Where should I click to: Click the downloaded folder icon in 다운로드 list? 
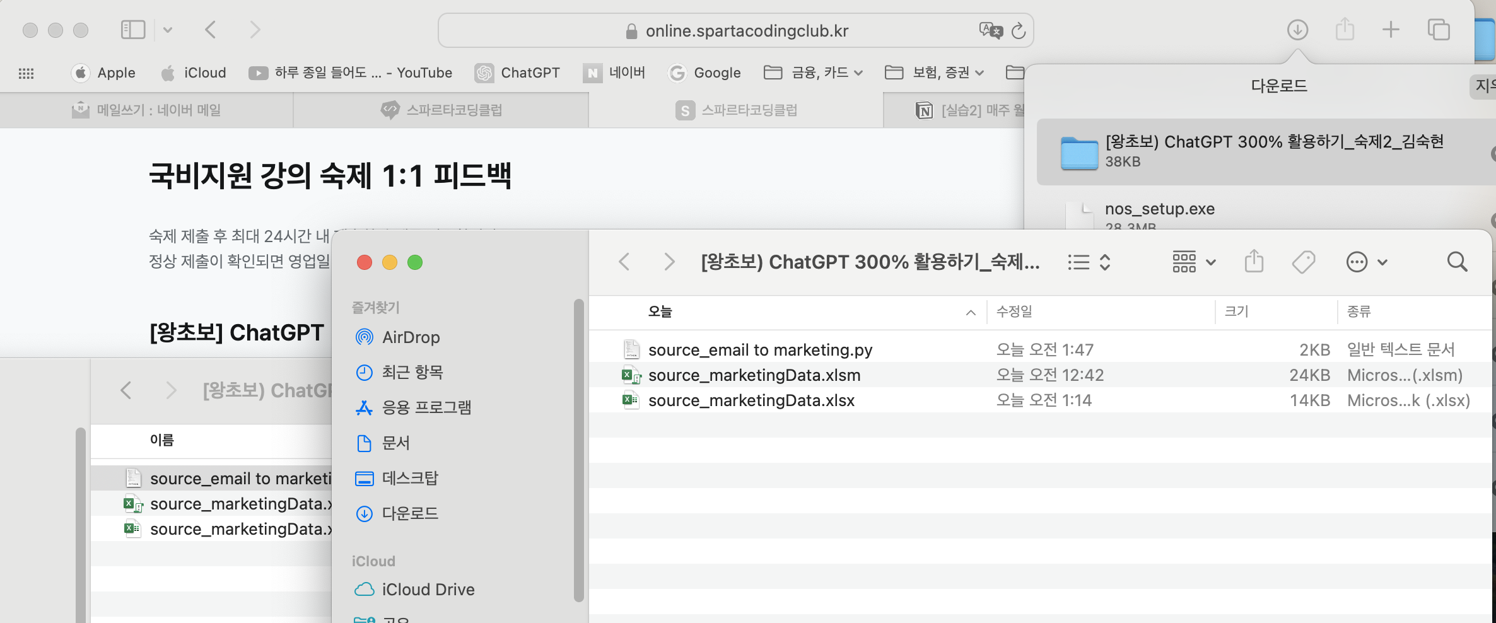1079,153
